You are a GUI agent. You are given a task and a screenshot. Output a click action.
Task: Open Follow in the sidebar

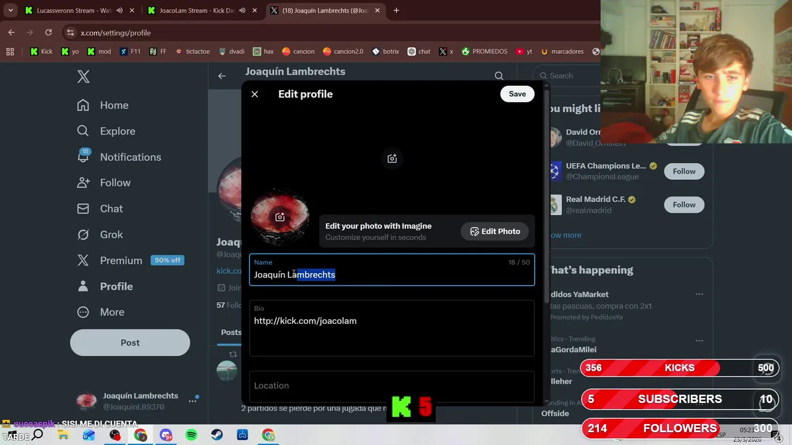(103, 183)
